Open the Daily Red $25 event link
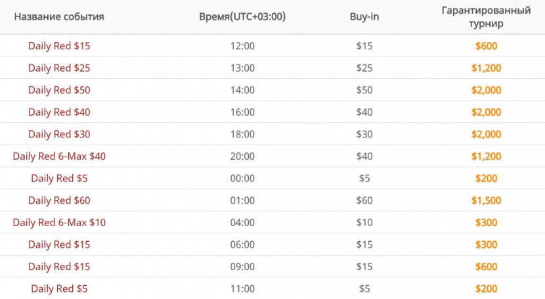The width and height of the screenshot is (545, 299). [x=59, y=68]
